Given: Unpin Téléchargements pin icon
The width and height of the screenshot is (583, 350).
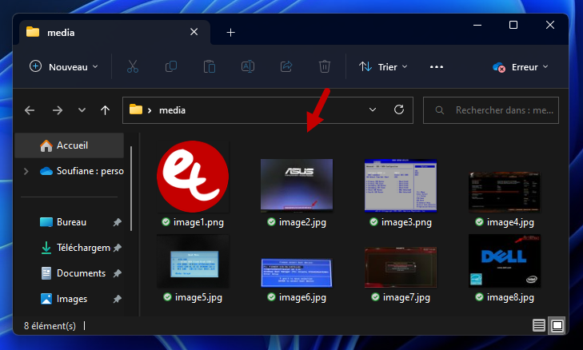Looking at the screenshot, I should 117,248.
